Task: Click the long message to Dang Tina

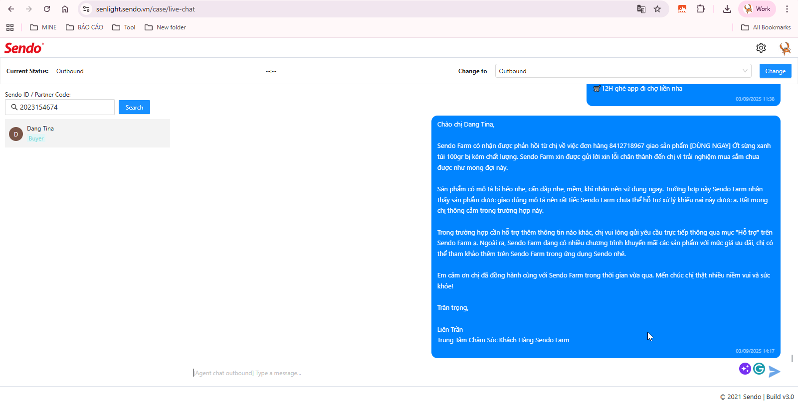Action: point(606,237)
